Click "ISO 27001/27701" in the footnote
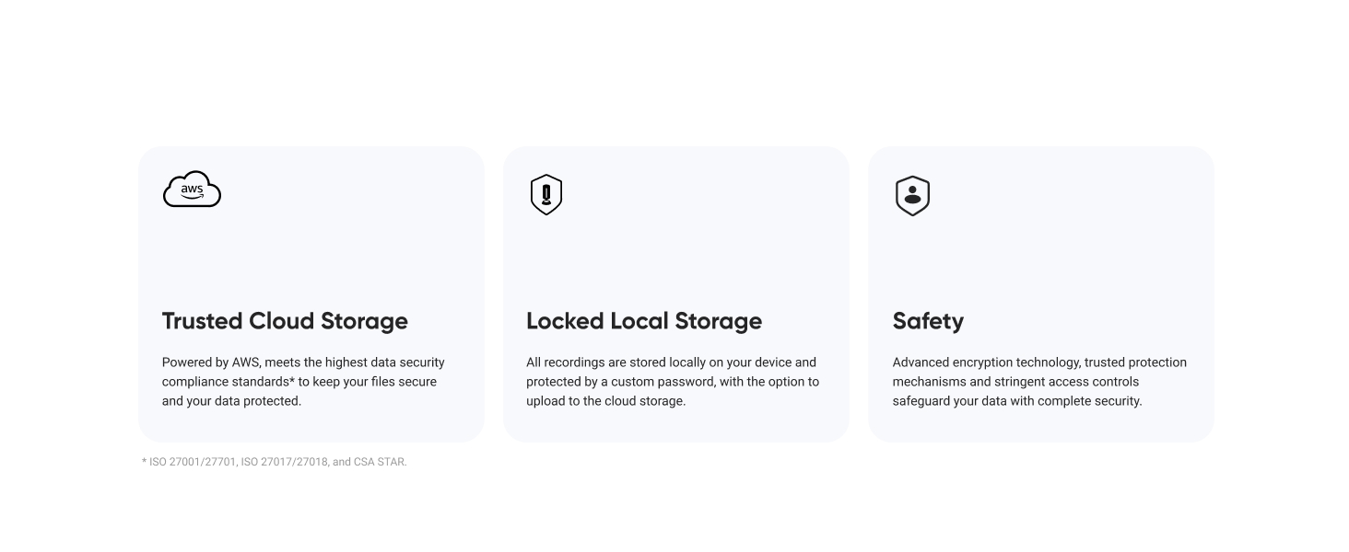 (x=192, y=462)
